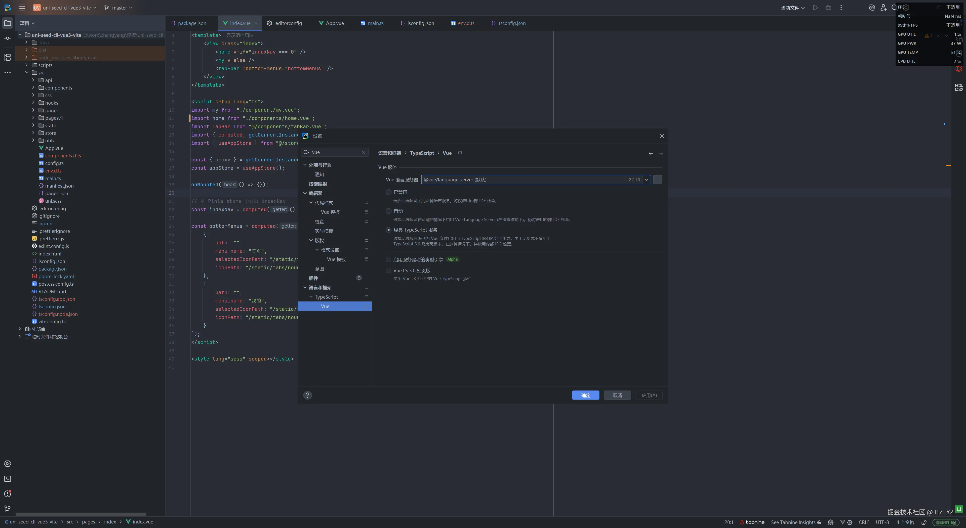Viewport: 966px width, 528px height.
Task: Open the Git tool window icon
Action: tap(8, 508)
